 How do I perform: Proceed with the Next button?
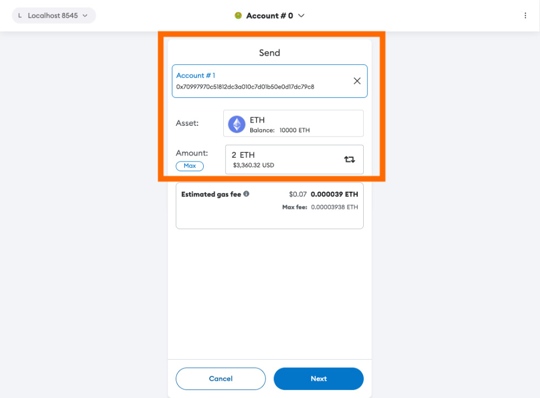(x=318, y=379)
